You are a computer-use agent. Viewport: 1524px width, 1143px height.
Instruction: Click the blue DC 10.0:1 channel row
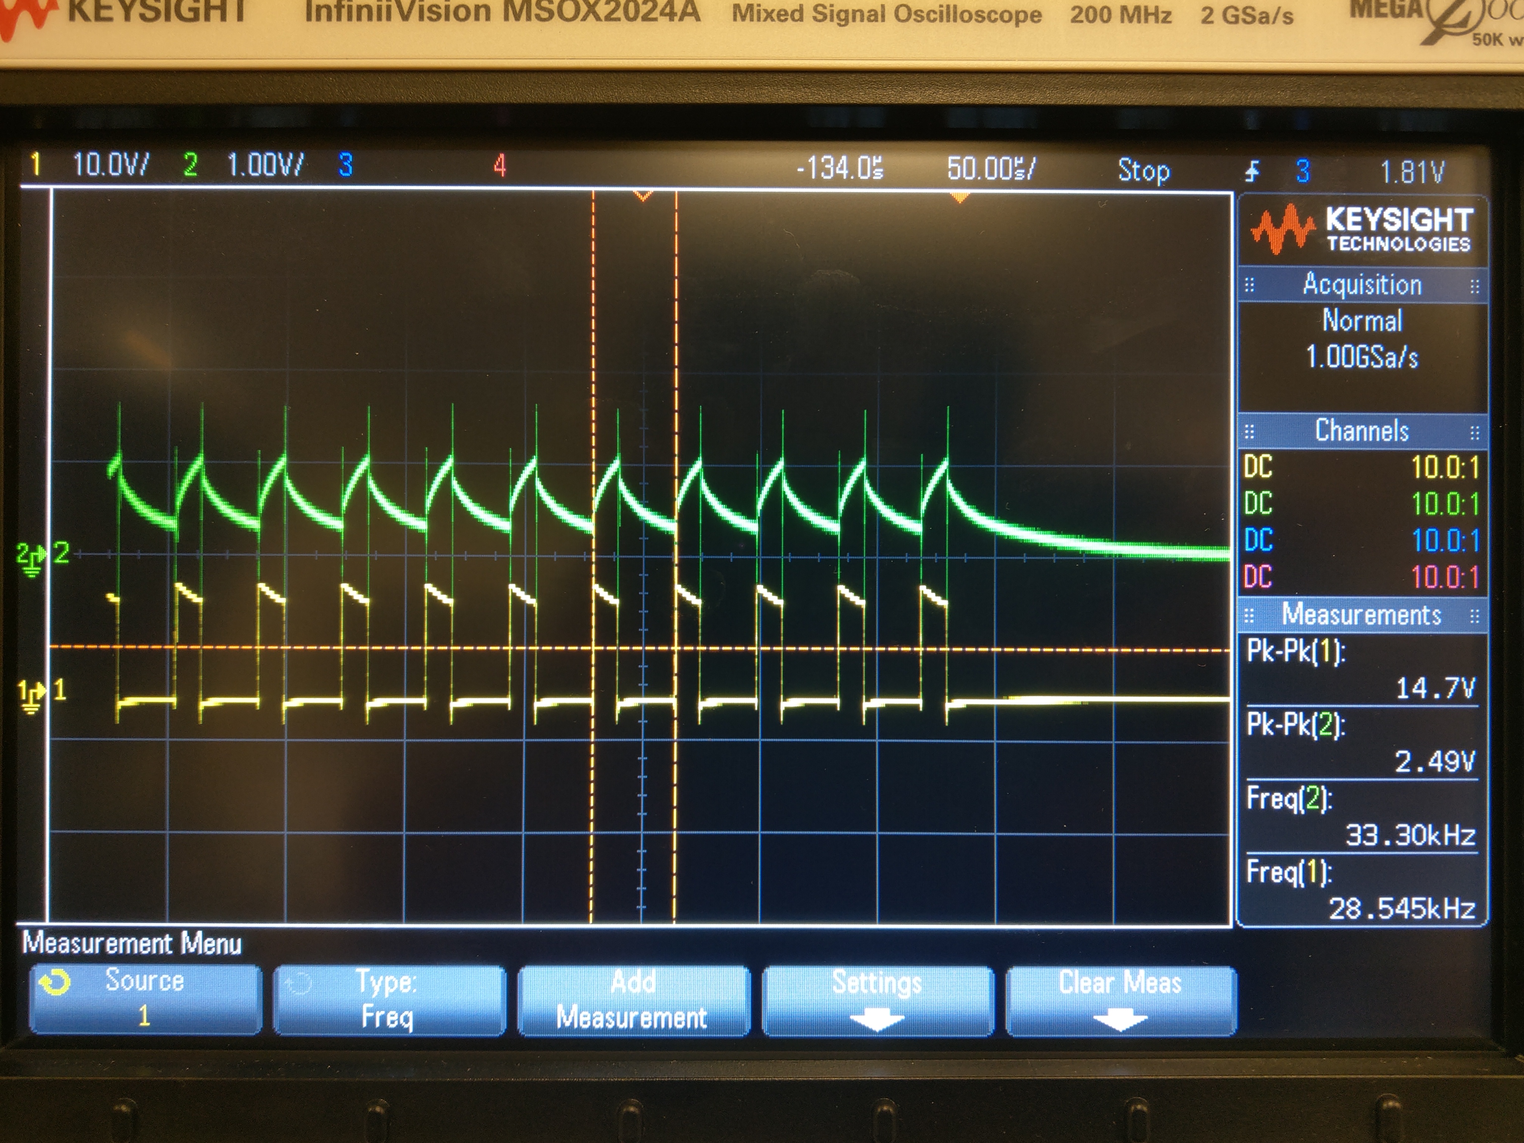click(x=1362, y=540)
